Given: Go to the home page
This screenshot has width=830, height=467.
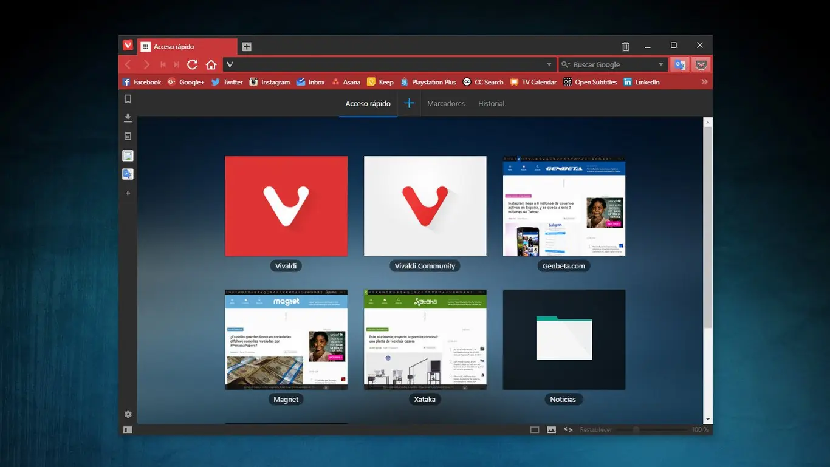Looking at the screenshot, I should 211,64.
